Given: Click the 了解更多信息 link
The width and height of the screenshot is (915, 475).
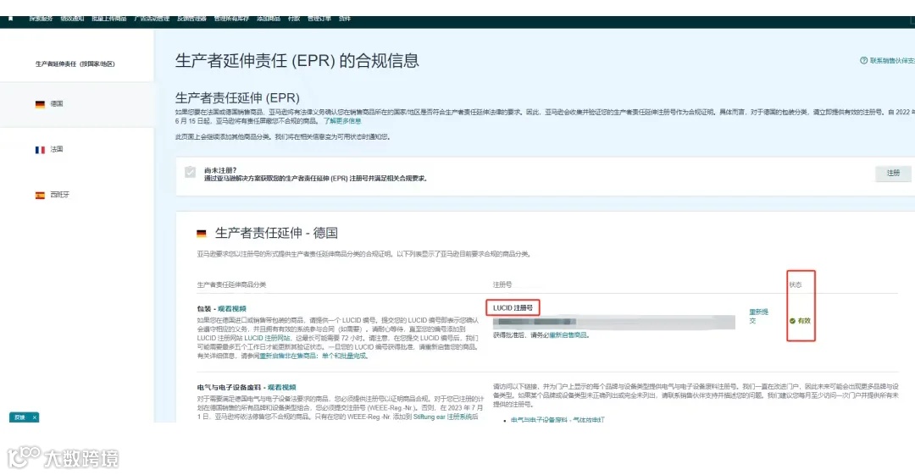Looking at the screenshot, I should click(342, 121).
